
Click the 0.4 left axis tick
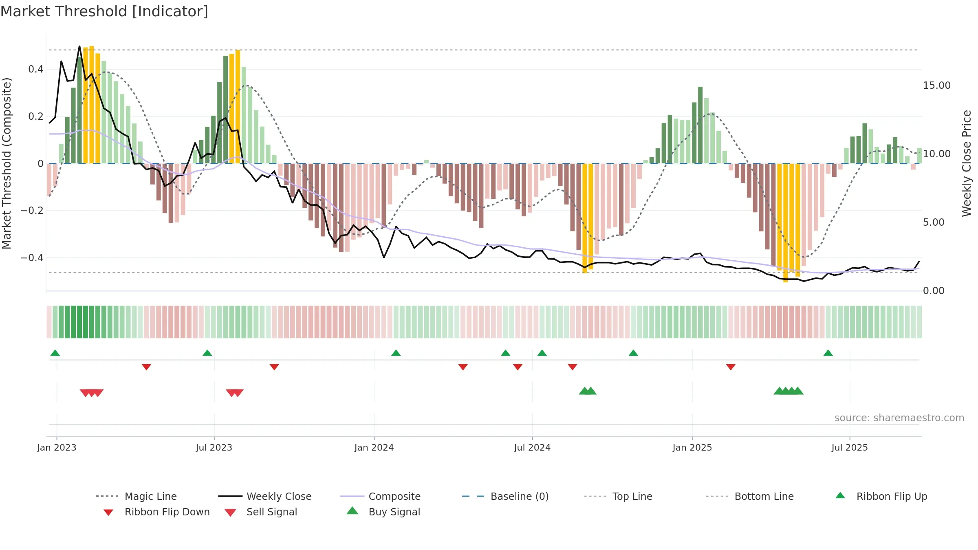coord(36,69)
